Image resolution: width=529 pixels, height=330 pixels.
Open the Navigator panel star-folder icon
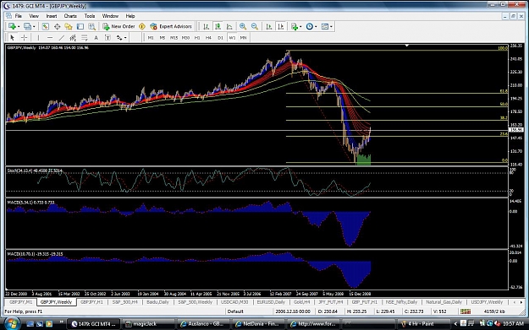click(69, 26)
